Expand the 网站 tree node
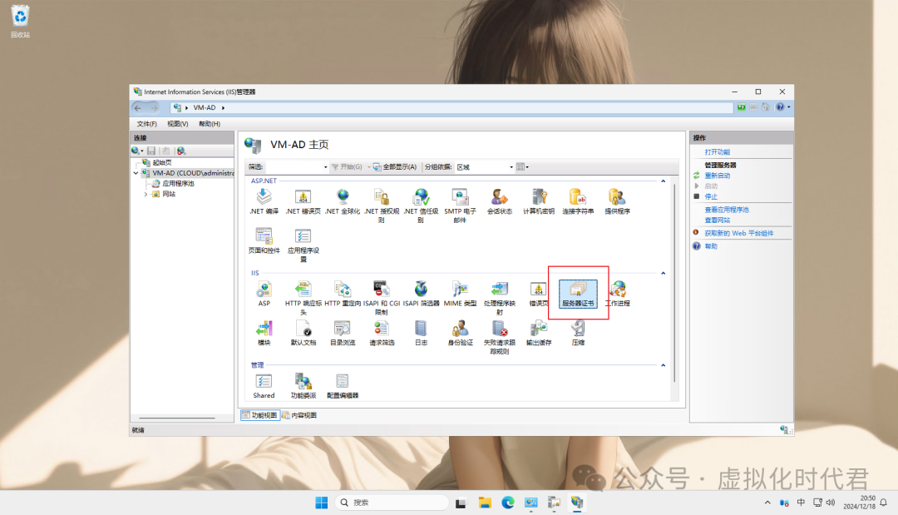898x515 pixels. 146,194
